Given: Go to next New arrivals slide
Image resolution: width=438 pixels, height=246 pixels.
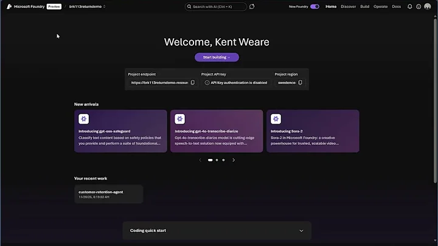Looking at the screenshot, I should [234, 160].
